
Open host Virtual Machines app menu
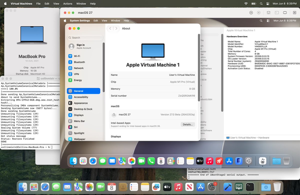[21, 4]
